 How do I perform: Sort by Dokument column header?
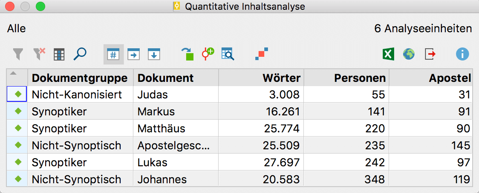(176, 78)
